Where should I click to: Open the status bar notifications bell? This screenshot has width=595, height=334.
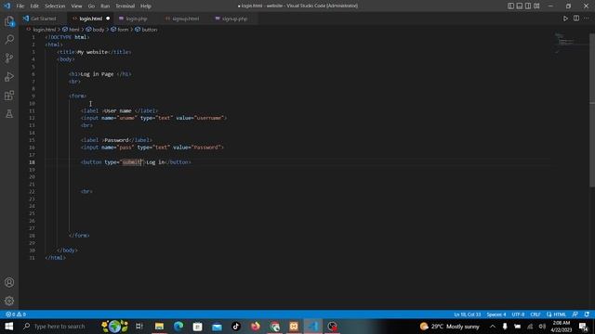(587, 315)
